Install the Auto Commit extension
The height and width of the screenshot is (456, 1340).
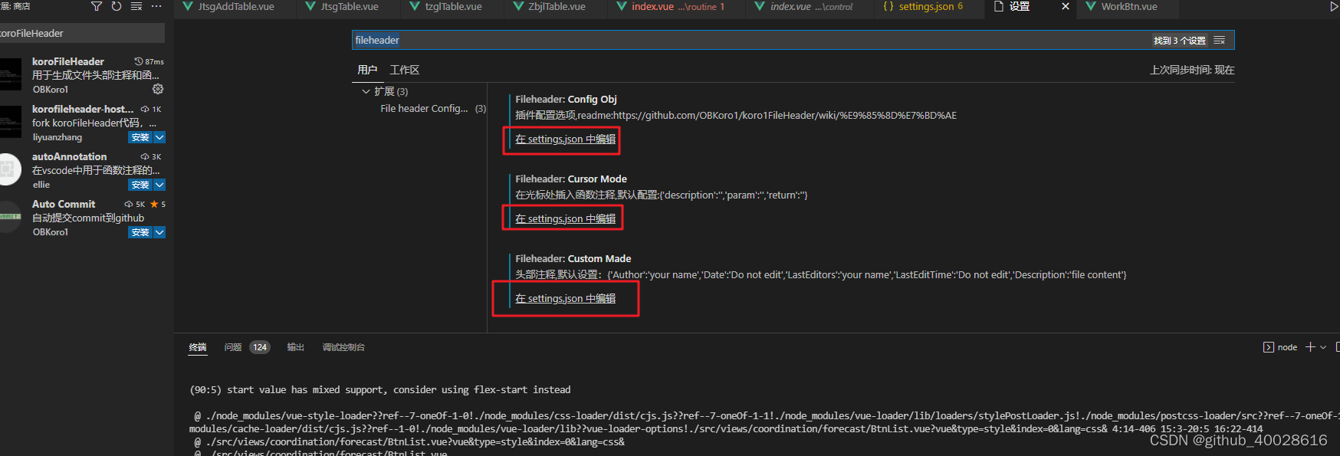pyautogui.click(x=140, y=232)
